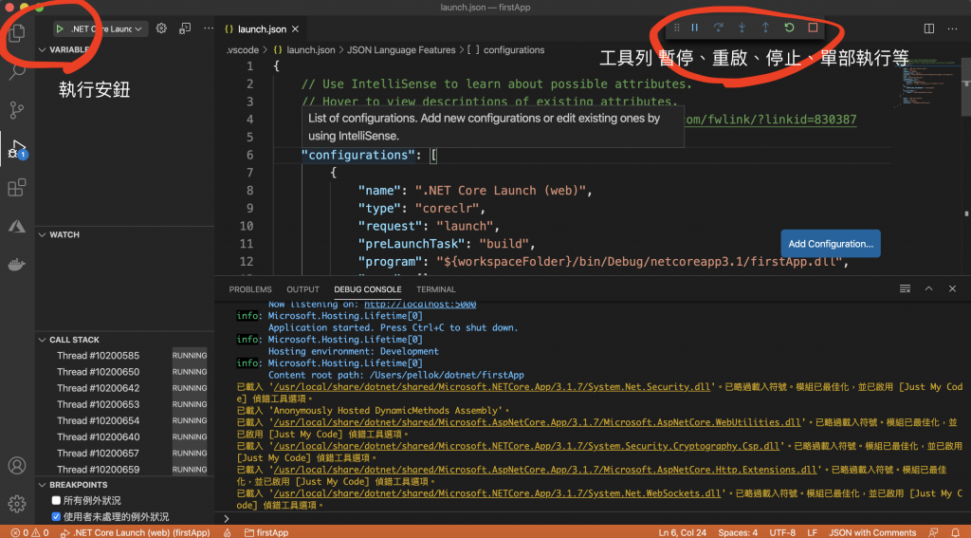The image size is (971, 538).
Task: Open the Search view in activity bar
Action: coord(17,72)
